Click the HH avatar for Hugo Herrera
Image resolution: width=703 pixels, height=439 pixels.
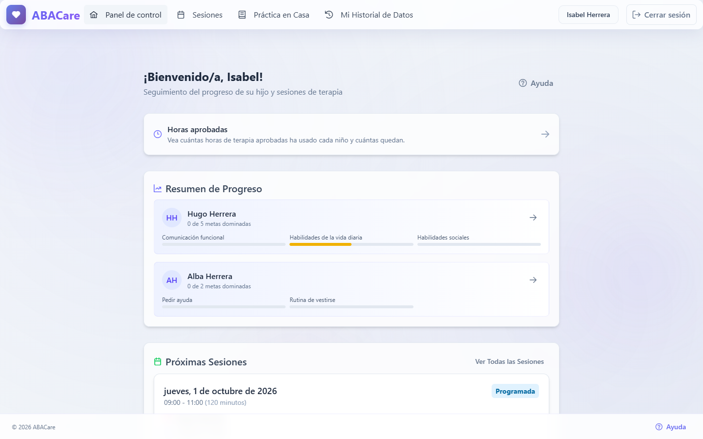pos(172,218)
